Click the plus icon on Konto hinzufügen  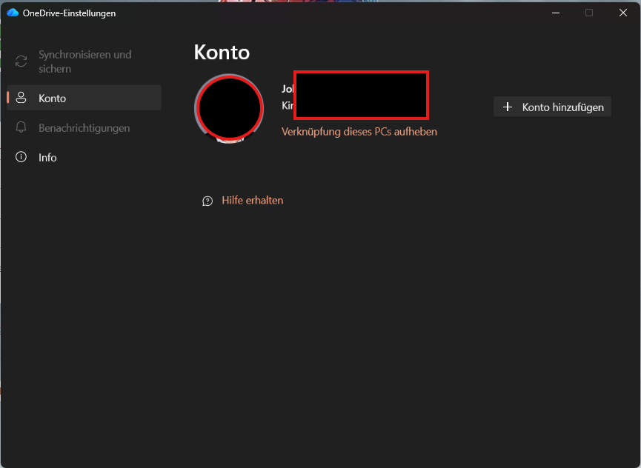(508, 107)
